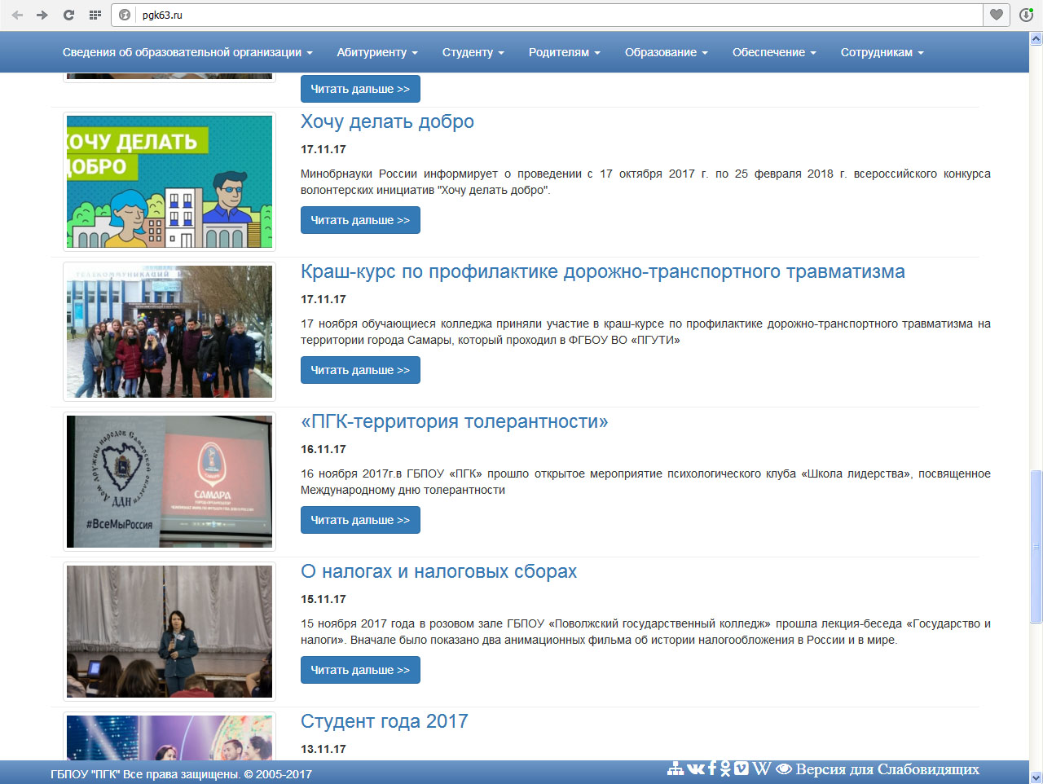This screenshot has height=784, width=1043.
Task: Click the eye icon for visually impaired version
Action: (x=784, y=769)
